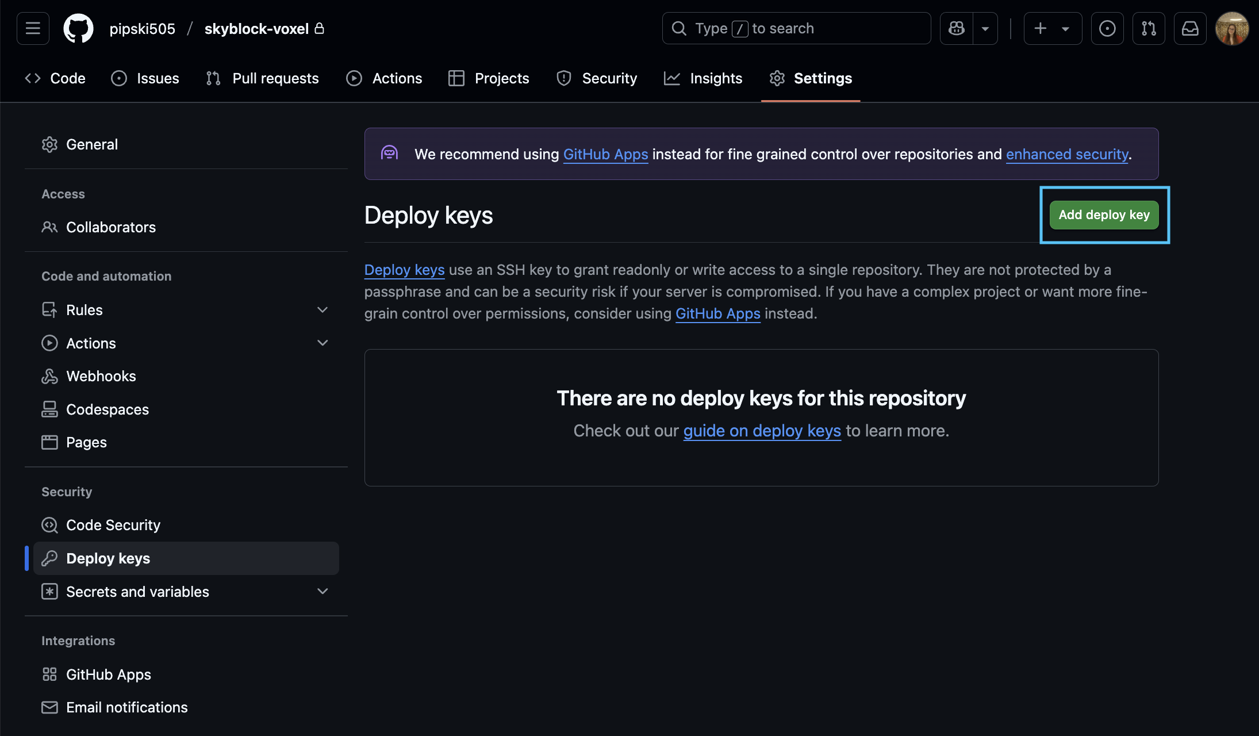Open Code Security settings

pyautogui.click(x=186, y=525)
